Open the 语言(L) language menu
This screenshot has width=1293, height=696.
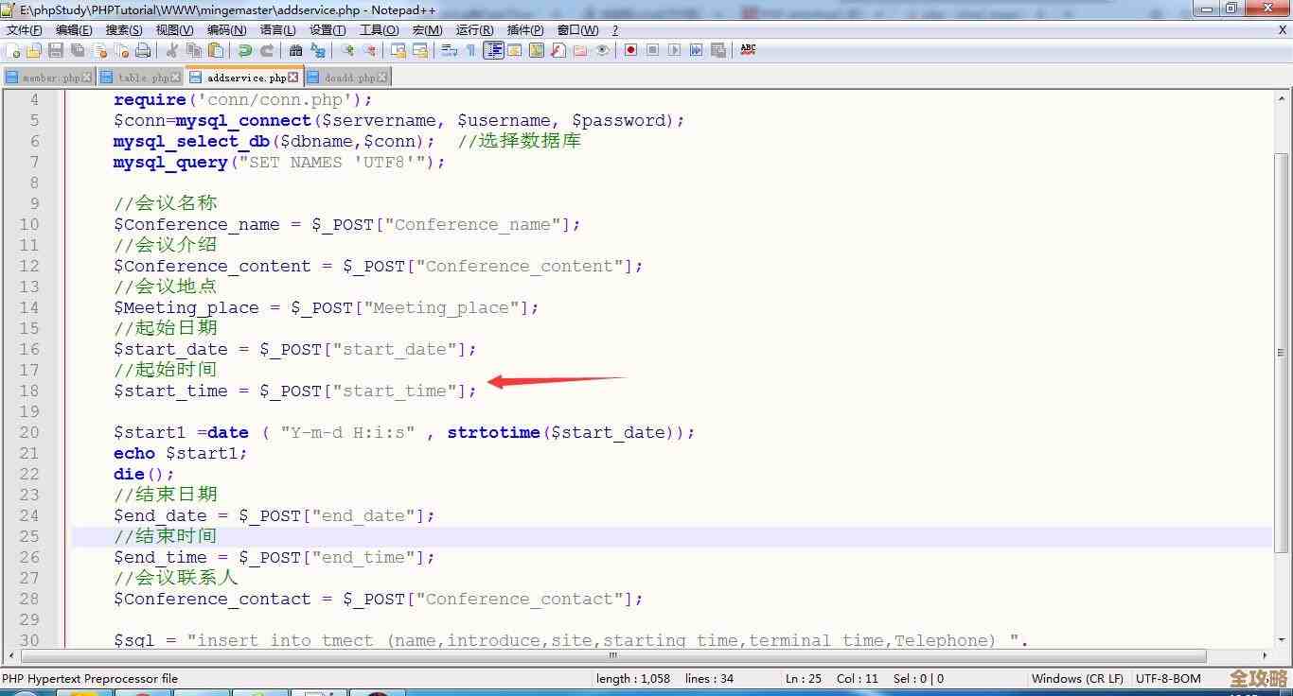[277, 30]
